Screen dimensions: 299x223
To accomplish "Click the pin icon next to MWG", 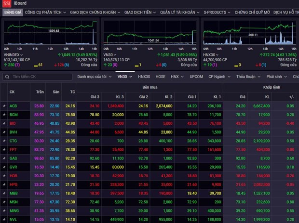I will click(4, 210).
